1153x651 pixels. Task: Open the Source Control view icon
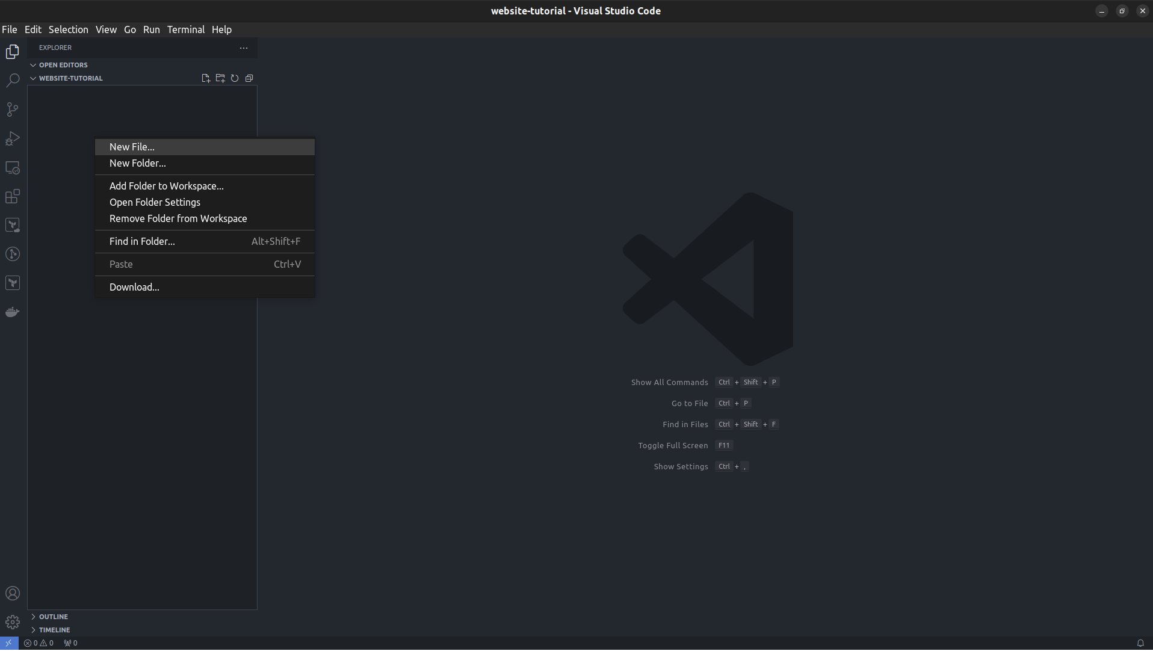click(x=13, y=110)
